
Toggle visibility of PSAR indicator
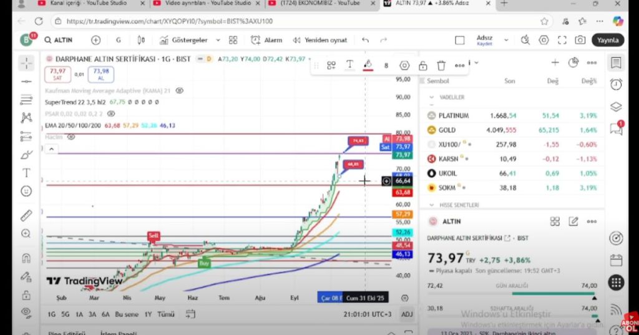(110, 114)
